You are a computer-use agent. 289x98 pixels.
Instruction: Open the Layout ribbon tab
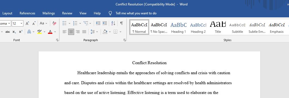[x=7, y=13]
